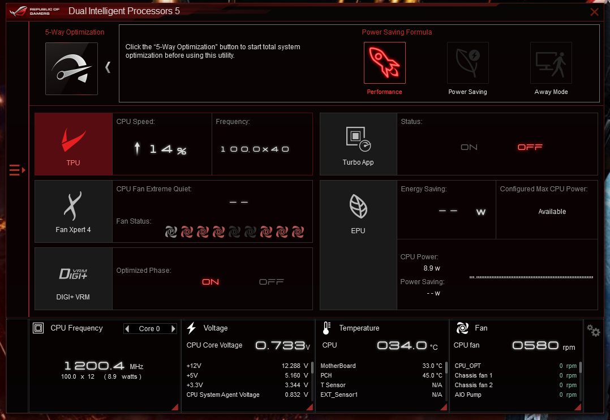
Task: Click the 5-Way Optimization speedometer button
Action: pos(71,68)
